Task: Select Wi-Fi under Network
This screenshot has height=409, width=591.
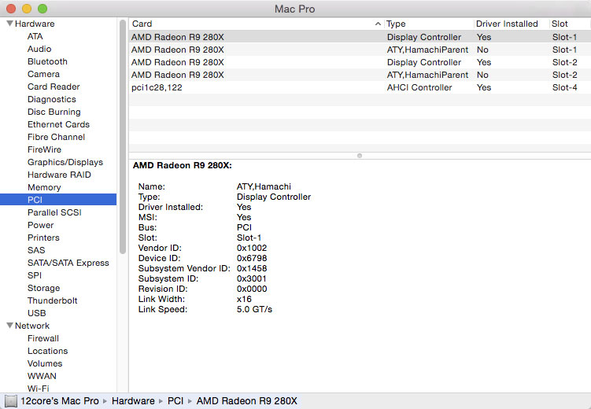Action: tap(38, 389)
